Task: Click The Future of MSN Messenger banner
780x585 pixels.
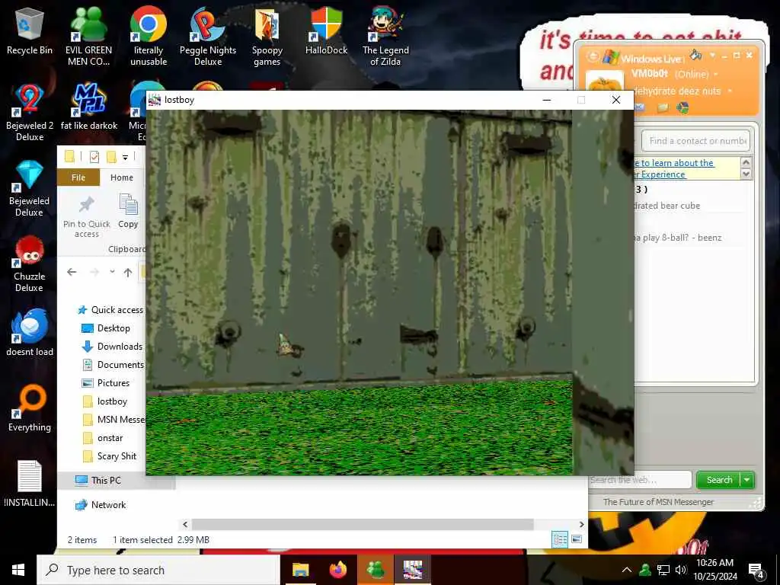Action: pos(658,502)
